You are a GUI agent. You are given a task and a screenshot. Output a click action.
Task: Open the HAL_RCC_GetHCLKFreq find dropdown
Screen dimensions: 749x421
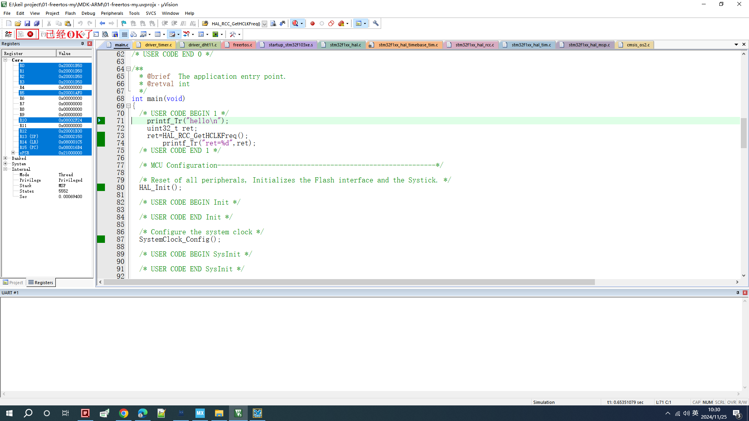[264, 24]
